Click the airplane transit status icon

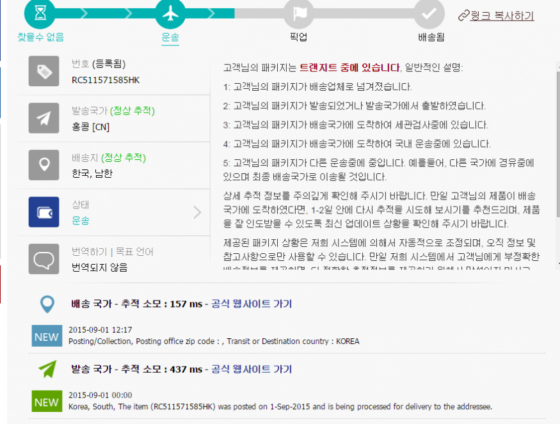point(170,12)
